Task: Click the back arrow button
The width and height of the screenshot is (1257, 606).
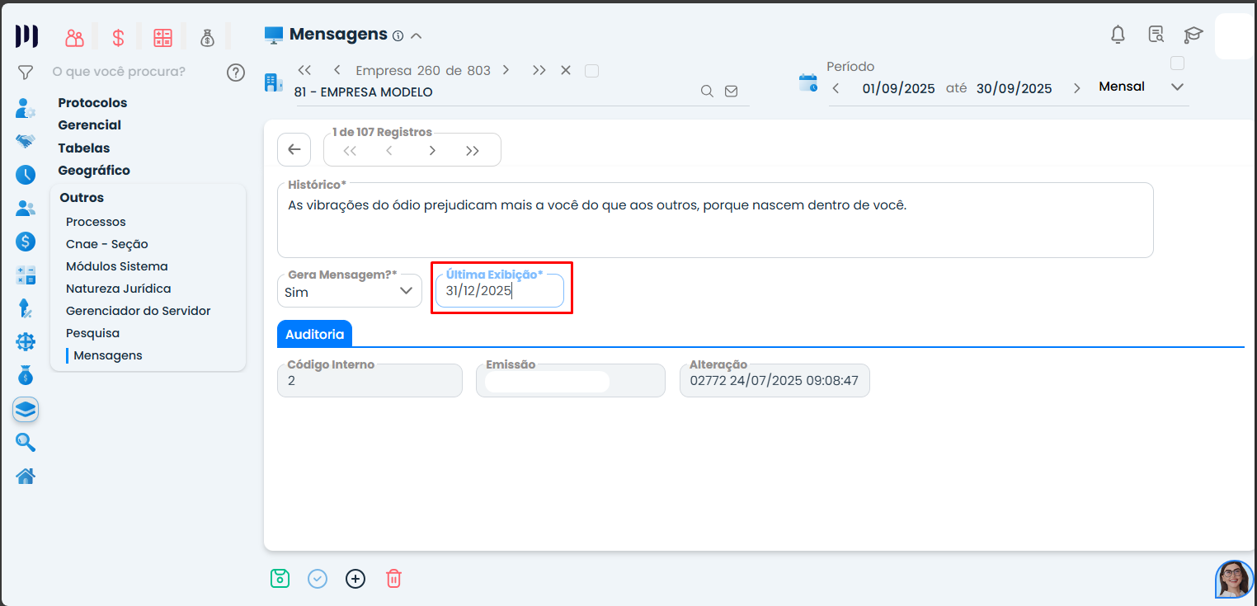Action: (294, 150)
